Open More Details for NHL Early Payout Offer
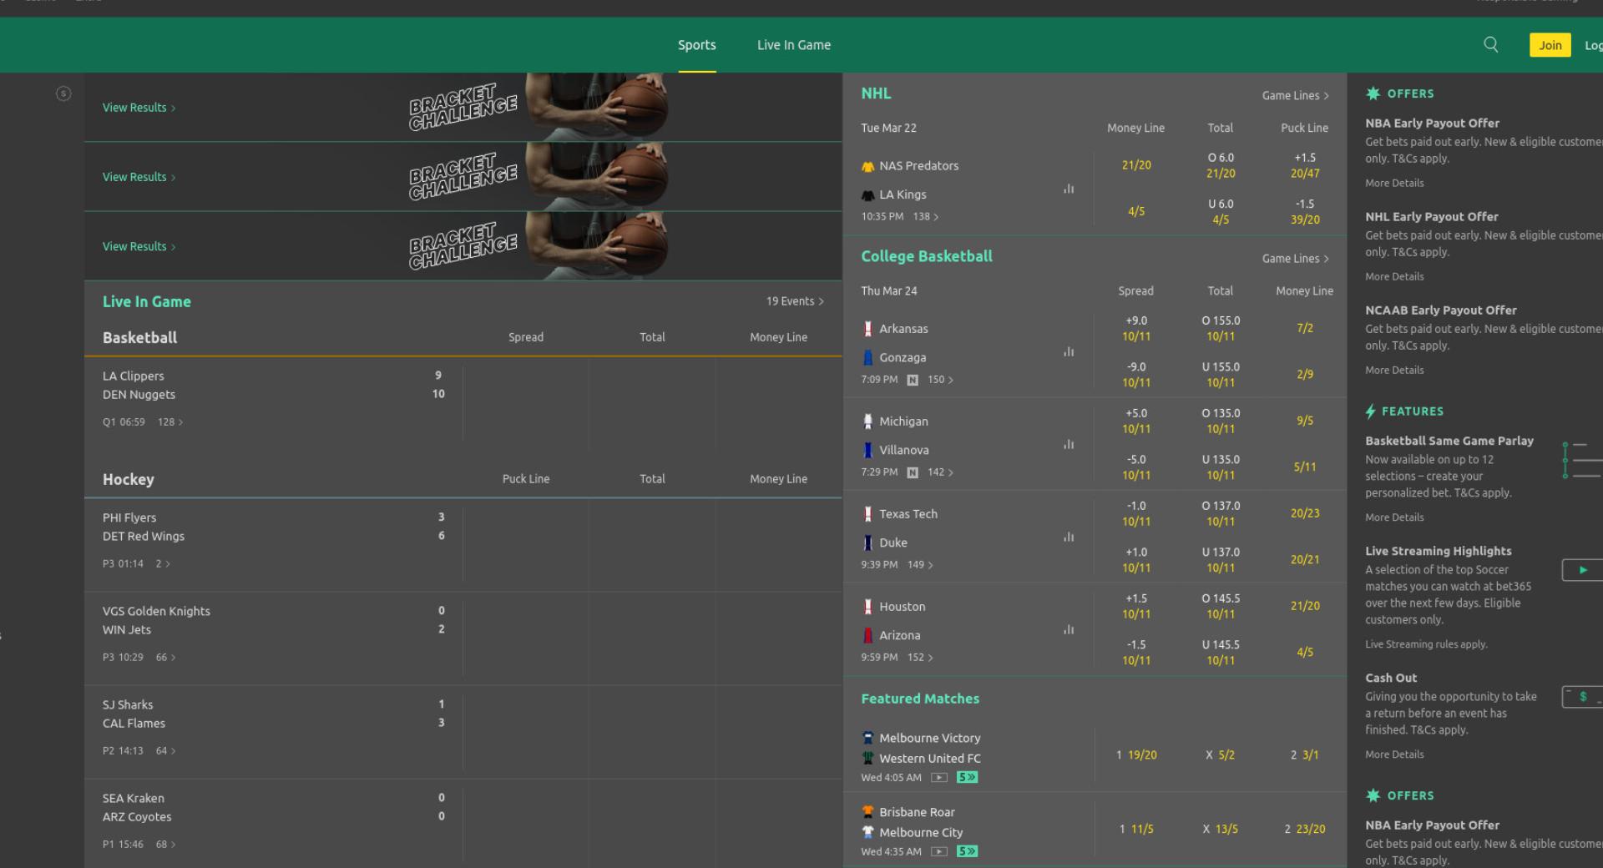Image resolution: width=1603 pixels, height=868 pixels. (x=1394, y=277)
